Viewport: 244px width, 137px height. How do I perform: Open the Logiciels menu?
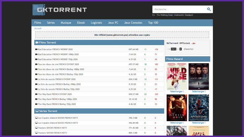96,23
